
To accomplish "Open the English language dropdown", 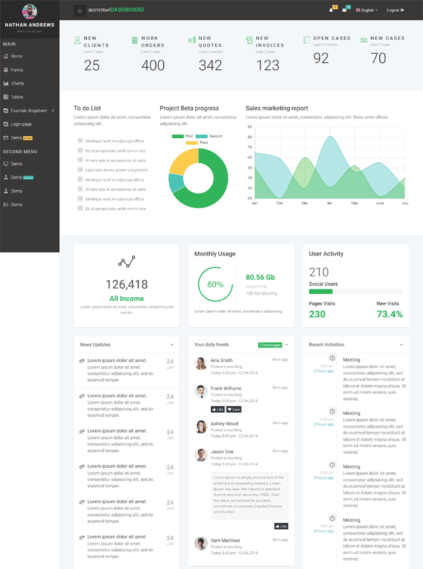I will coord(367,10).
